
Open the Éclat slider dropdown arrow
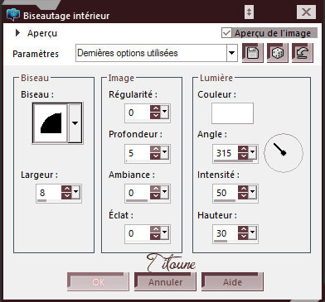pos(164,232)
